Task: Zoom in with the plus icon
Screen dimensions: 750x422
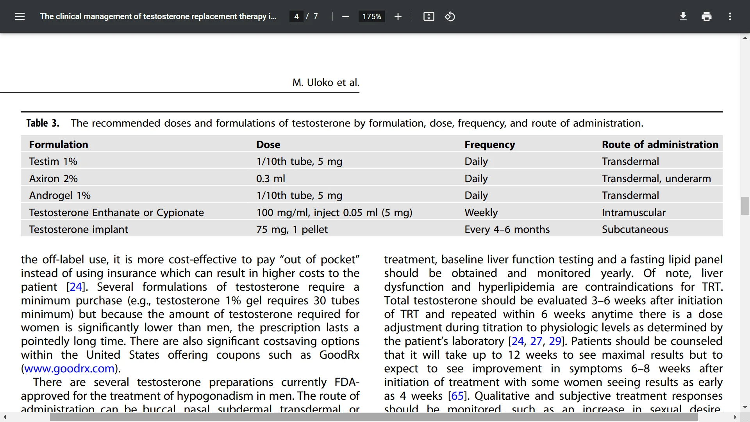Action: point(398,16)
